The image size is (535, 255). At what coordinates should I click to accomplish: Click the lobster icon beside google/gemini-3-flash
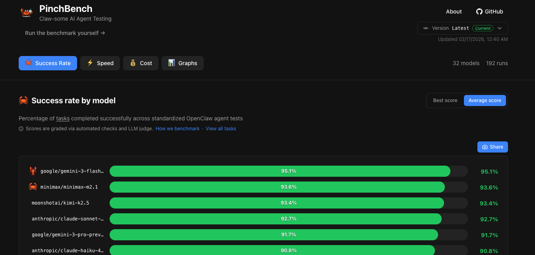pyautogui.click(x=33, y=171)
